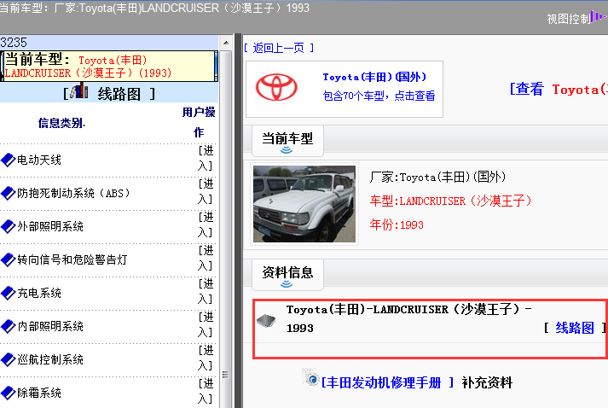Click the book icon beside 除霜系统
This screenshot has width=608, height=408.
[x=8, y=393]
